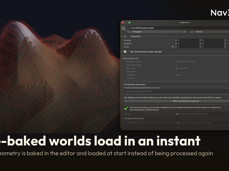Click the Position Y value field

[x=213, y=40]
